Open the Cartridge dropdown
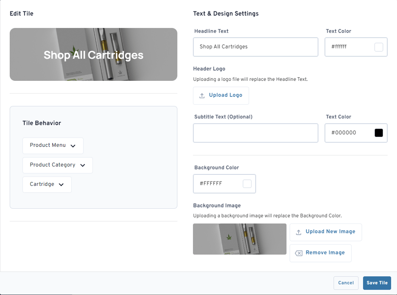The height and width of the screenshot is (295, 397). [47, 185]
